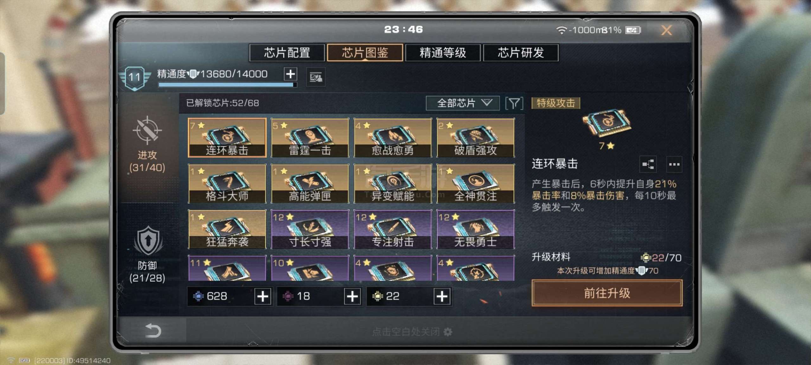Select the 进攻 bullet category icon
Screen dimensions: 811x365
[147, 130]
